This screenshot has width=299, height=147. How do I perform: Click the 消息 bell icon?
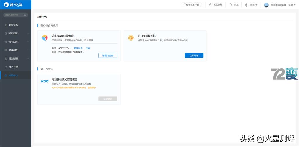tap(231, 5)
